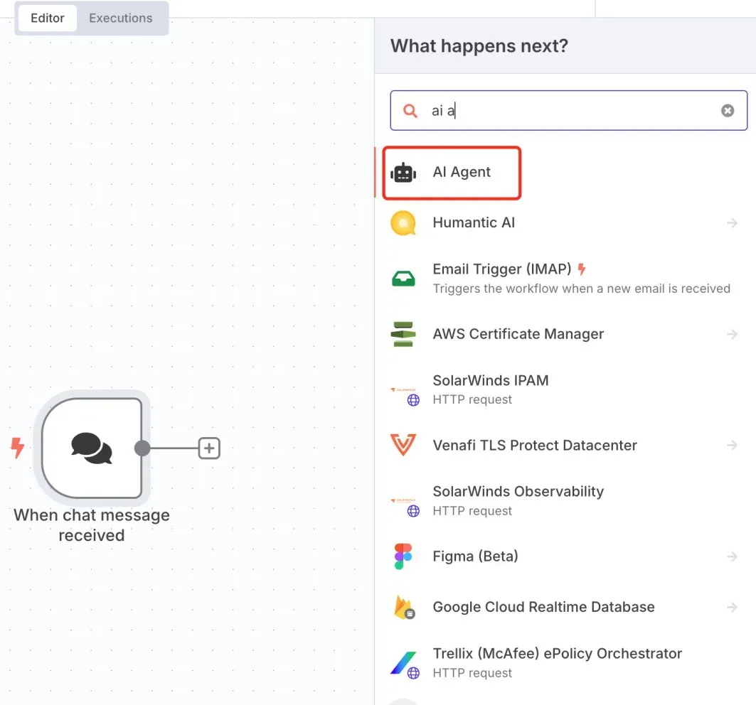Click the Venafi TLS Protect Datacenter logo
Screen dimensions: 756x705
point(403,444)
